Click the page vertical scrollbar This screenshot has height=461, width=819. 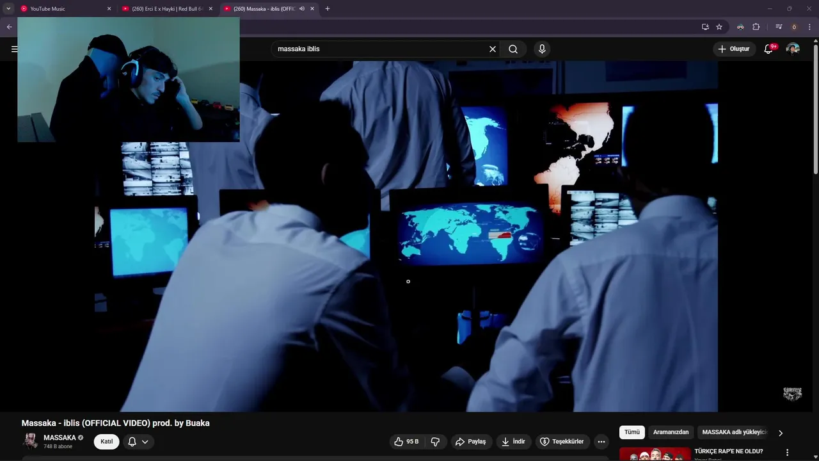pyautogui.click(x=815, y=109)
